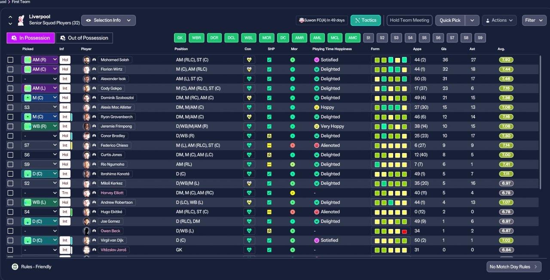The width and height of the screenshot is (550, 280).
Task: Click Rio Ngumoha's form squares
Action: click(x=391, y=164)
